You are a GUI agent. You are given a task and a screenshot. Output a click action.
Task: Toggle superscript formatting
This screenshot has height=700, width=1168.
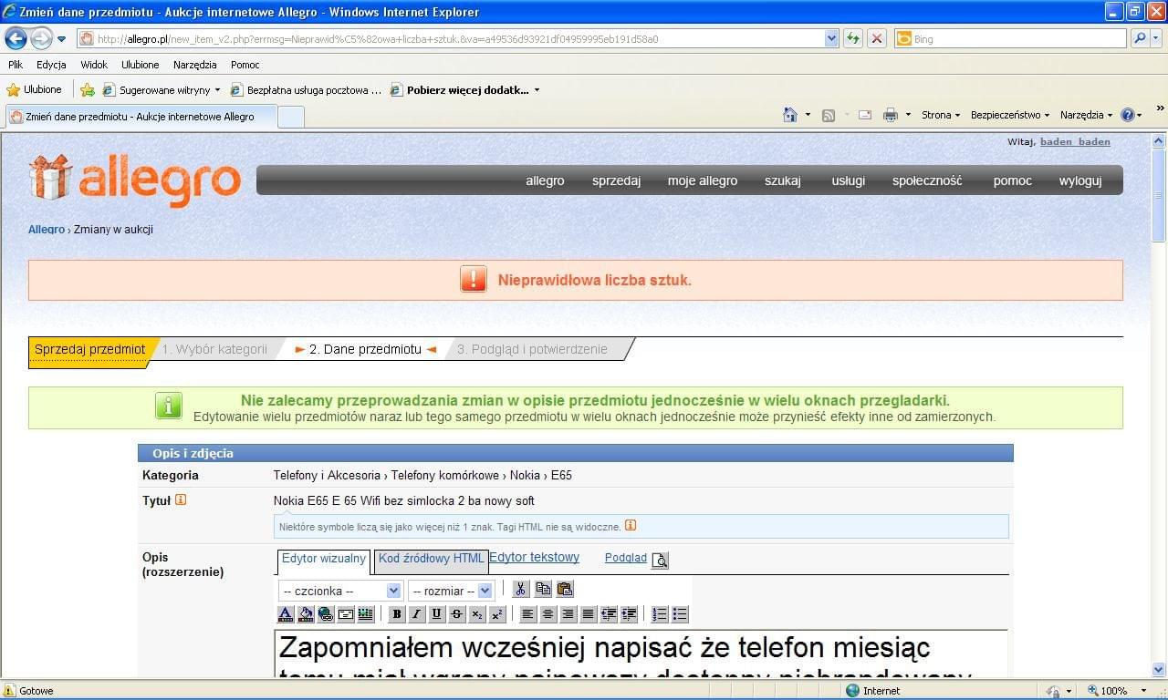click(497, 614)
